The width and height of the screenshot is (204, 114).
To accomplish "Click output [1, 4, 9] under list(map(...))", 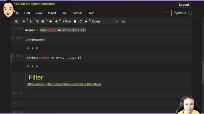I will click(x=33, y=66).
